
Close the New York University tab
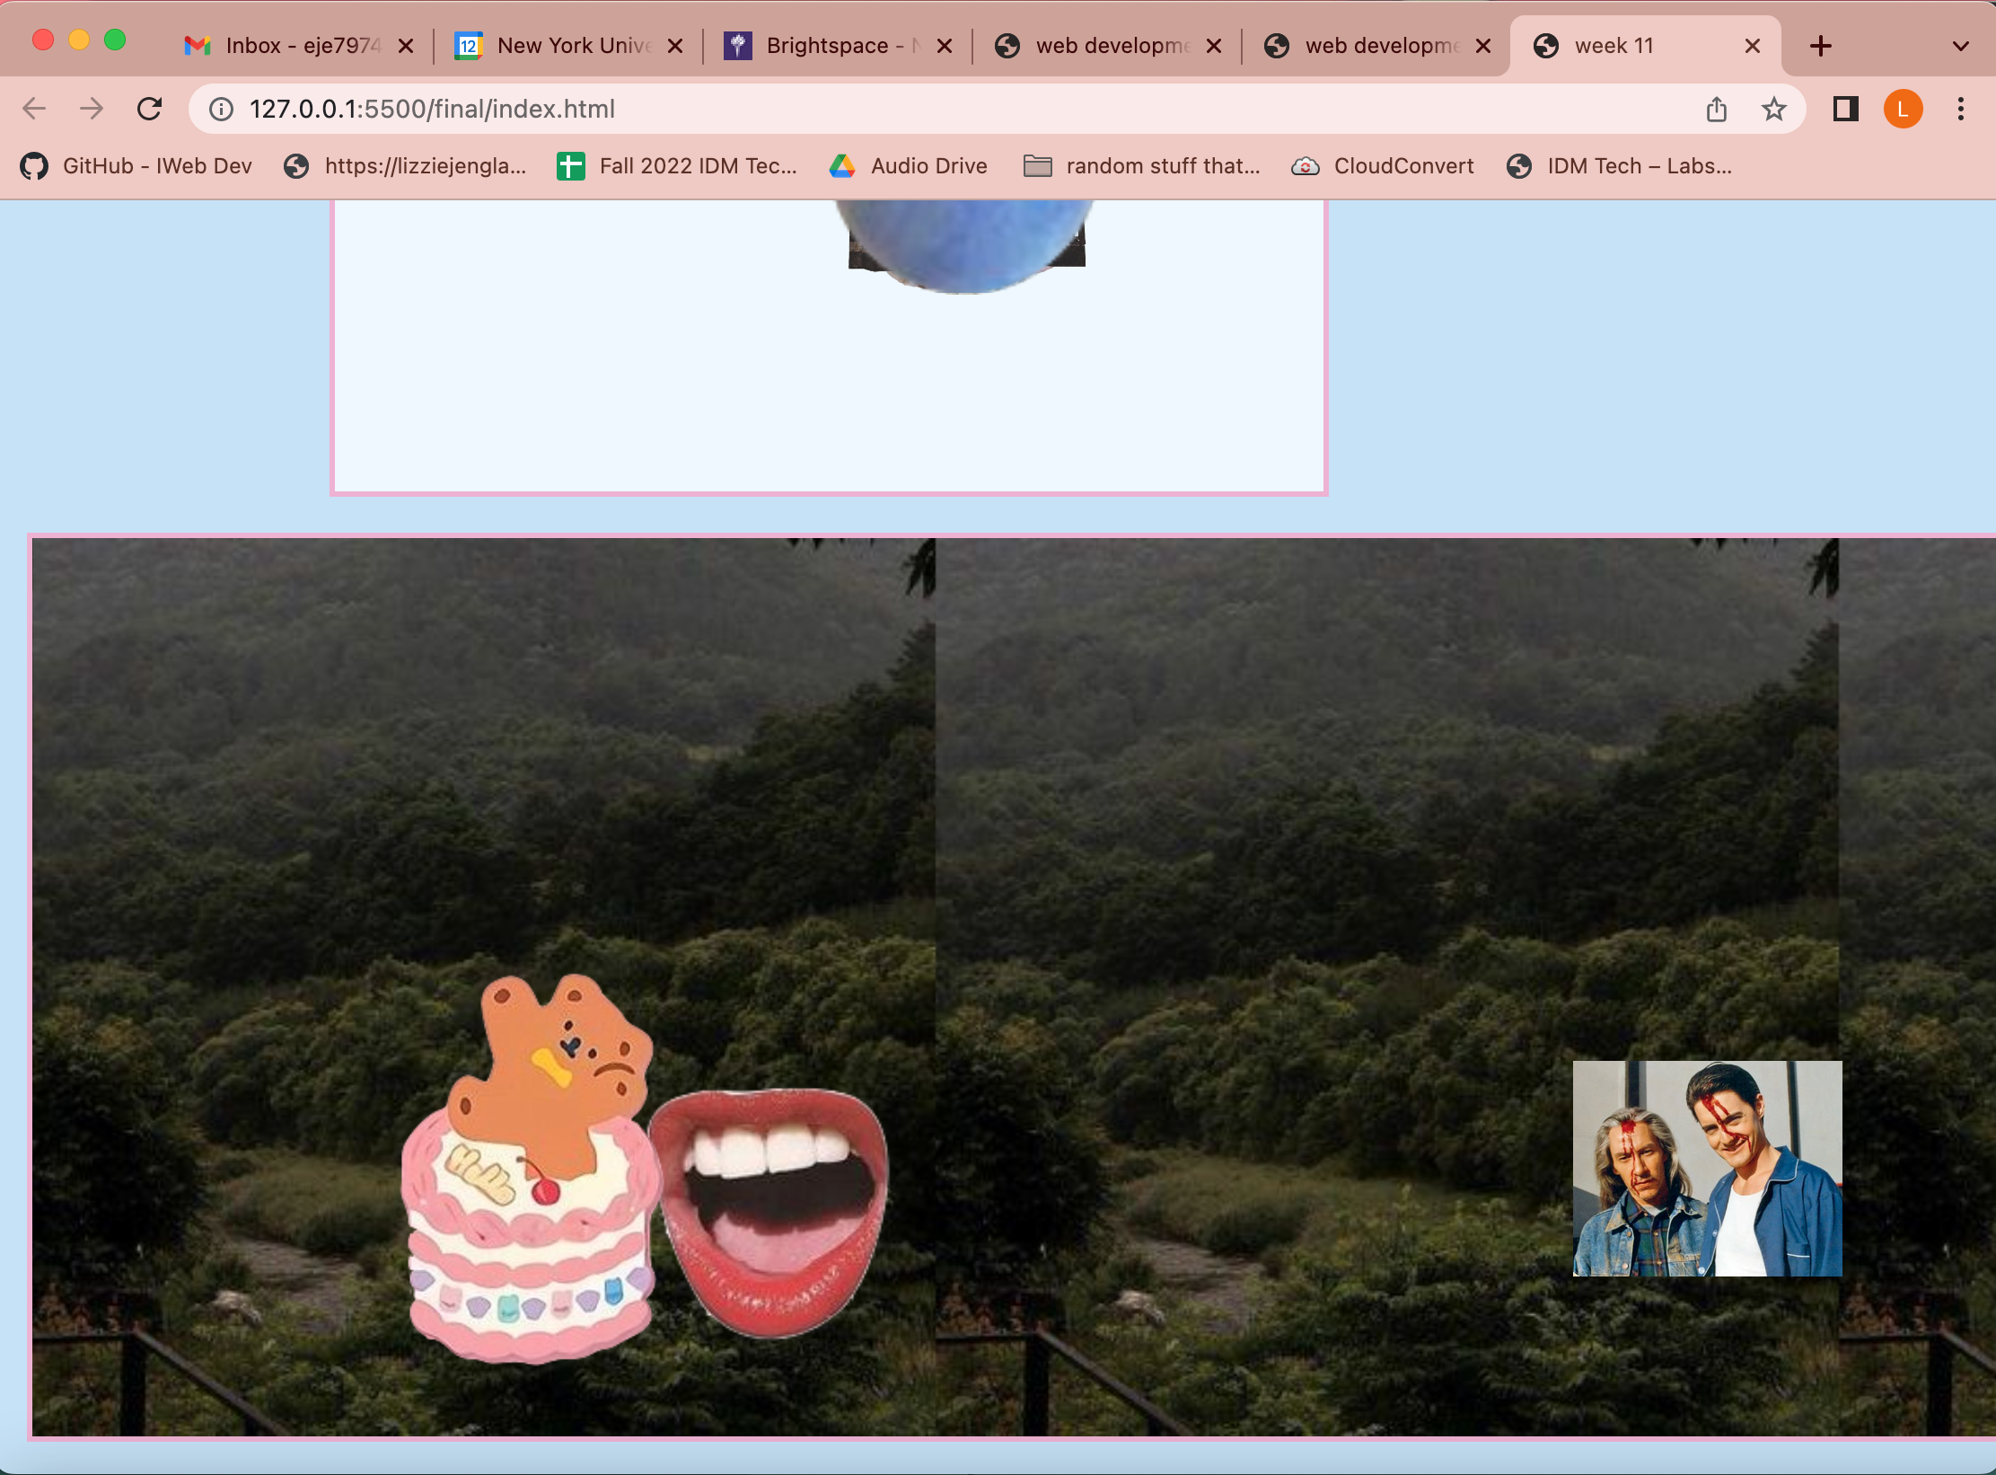(x=675, y=46)
